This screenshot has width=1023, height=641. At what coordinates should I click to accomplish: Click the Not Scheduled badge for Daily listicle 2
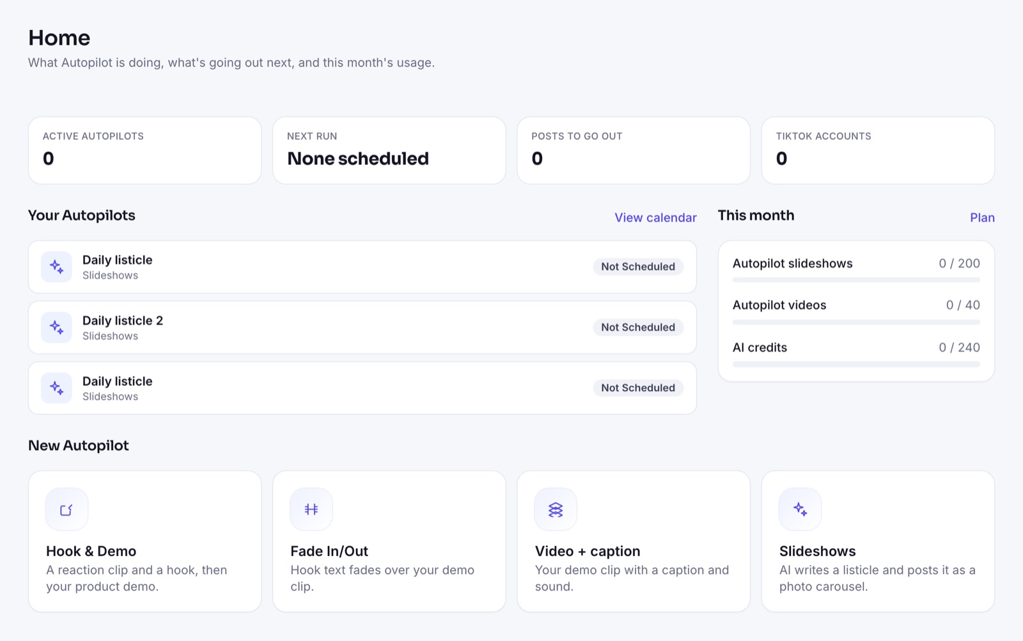pos(638,327)
